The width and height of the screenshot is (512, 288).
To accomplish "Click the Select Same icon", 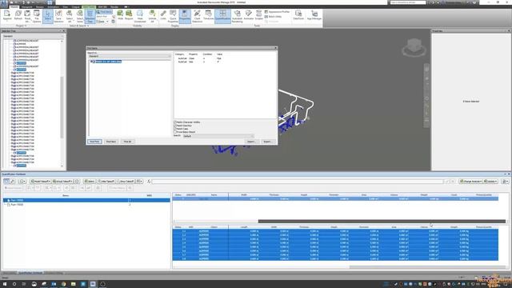I will (80, 15).
